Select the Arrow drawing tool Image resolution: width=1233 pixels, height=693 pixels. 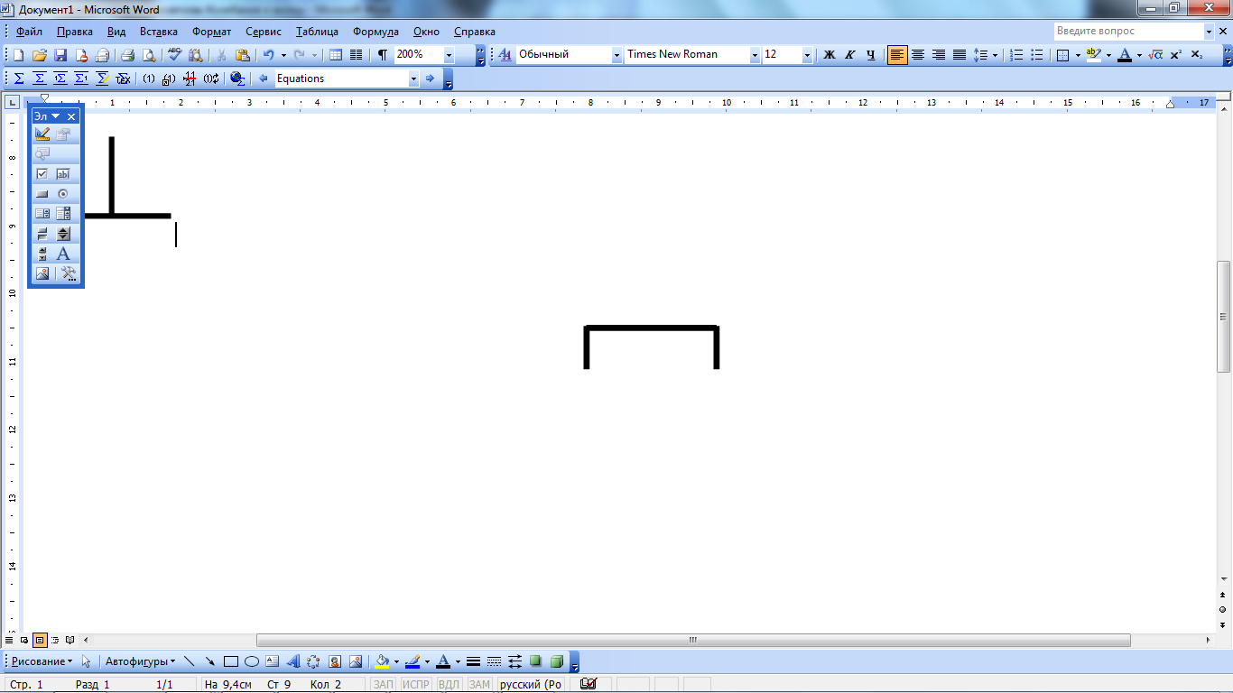coord(210,661)
